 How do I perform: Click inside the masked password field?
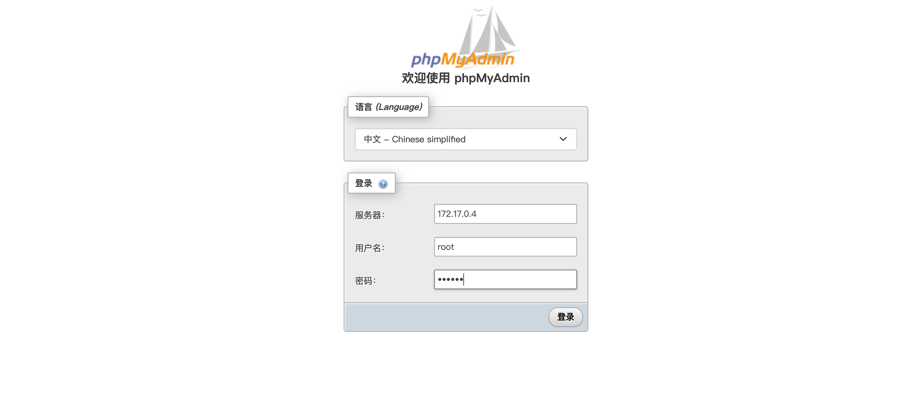[x=505, y=280]
